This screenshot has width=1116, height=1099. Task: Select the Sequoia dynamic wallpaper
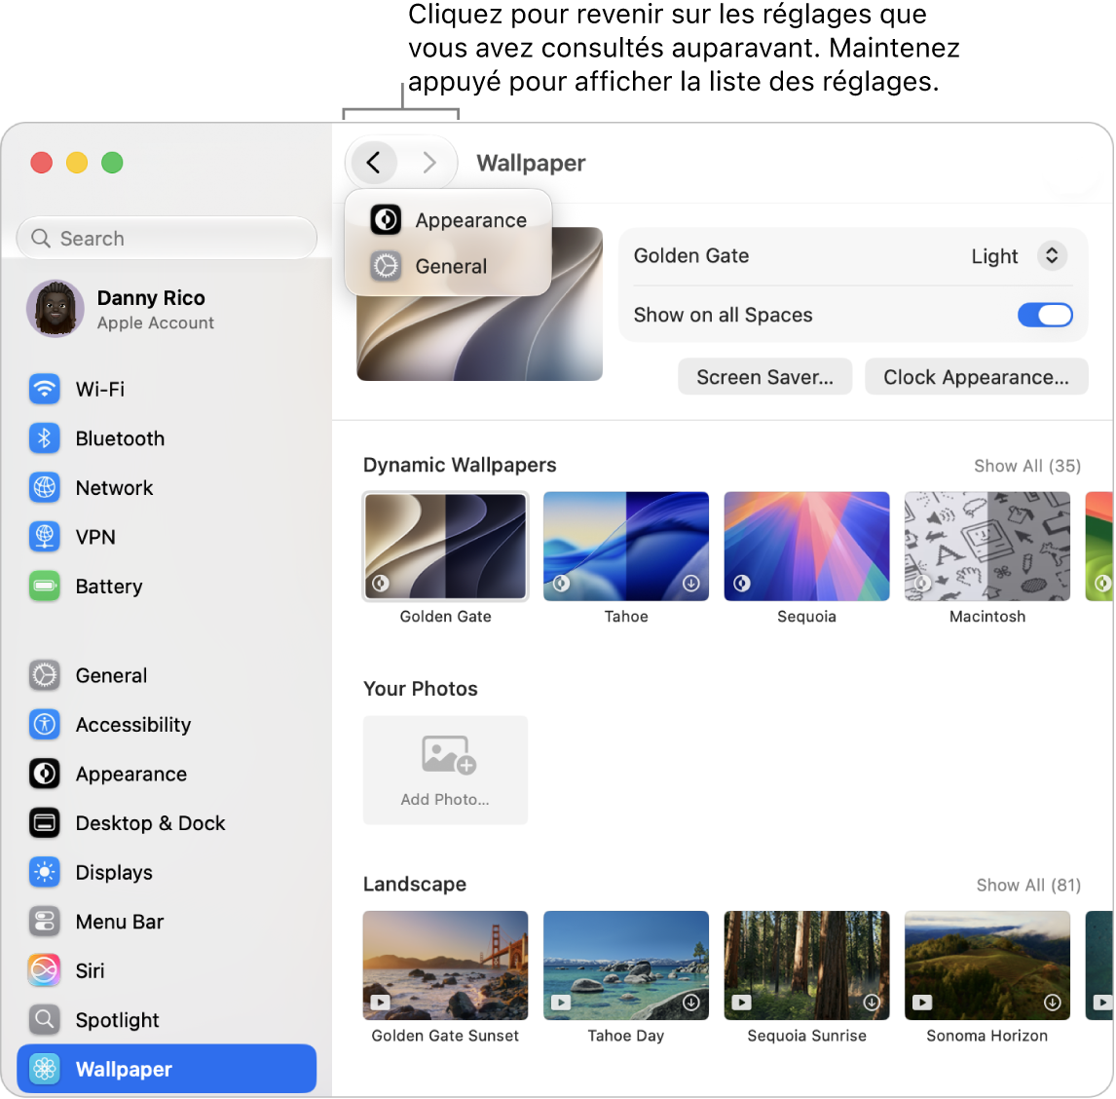coord(806,547)
